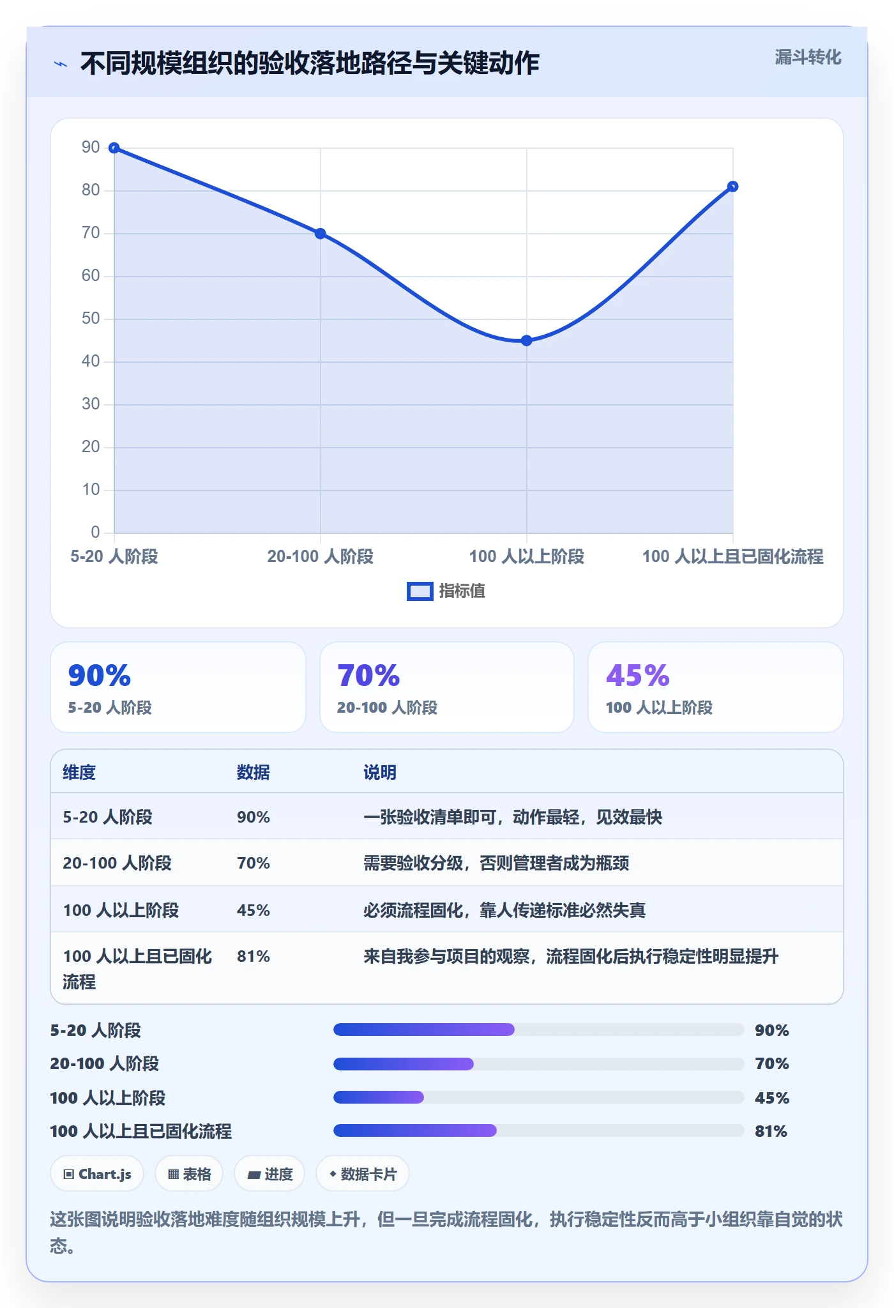Open the 70% data card
The image size is (894, 1308).
point(447,687)
